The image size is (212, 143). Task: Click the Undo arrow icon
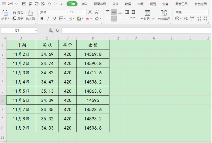[x=49, y=4]
